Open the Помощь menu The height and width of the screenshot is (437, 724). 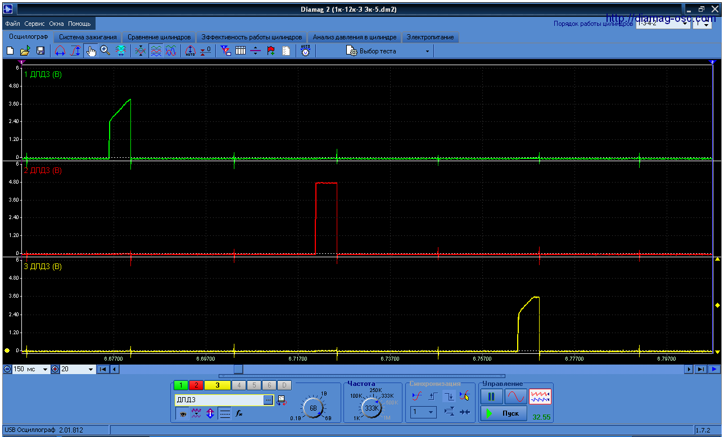click(x=79, y=24)
